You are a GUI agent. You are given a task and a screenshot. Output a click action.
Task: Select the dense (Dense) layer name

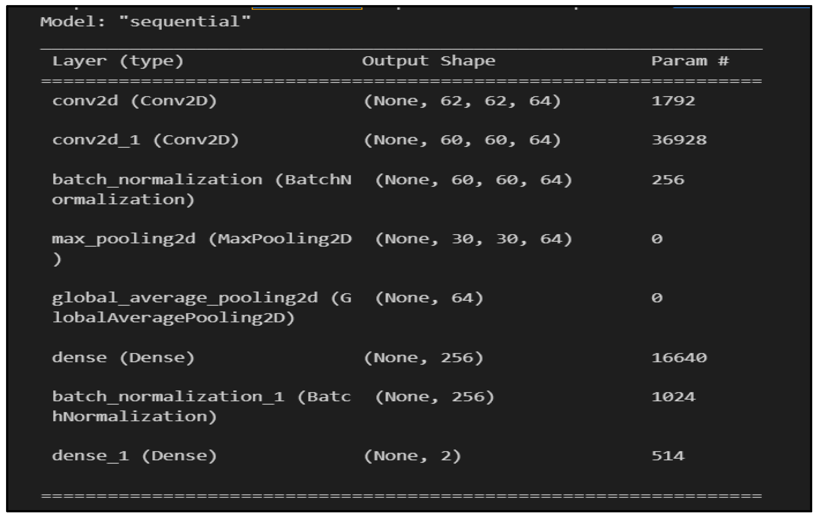click(123, 358)
